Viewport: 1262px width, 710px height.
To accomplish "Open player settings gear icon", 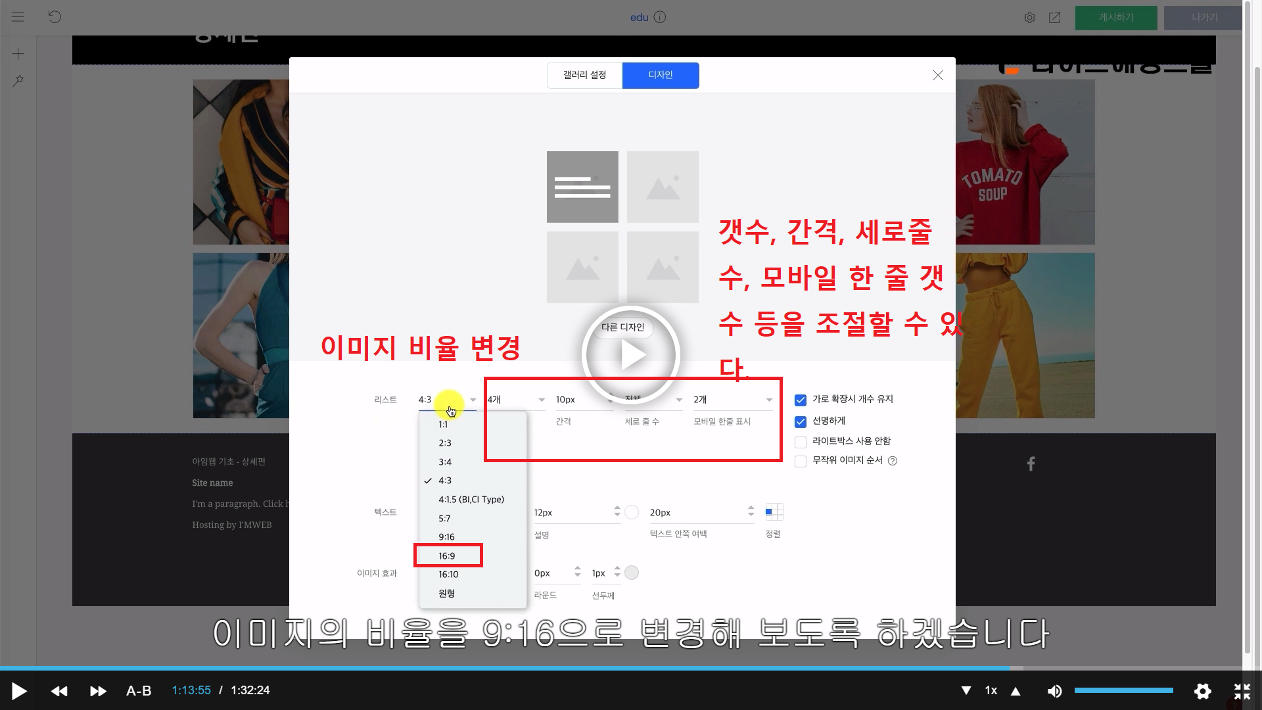I will pos(1202,691).
